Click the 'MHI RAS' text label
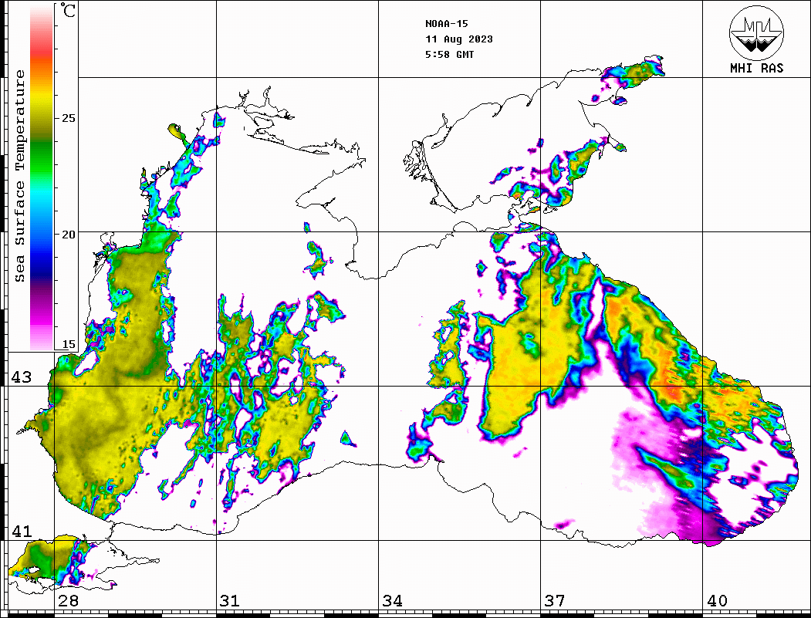 pos(757,68)
